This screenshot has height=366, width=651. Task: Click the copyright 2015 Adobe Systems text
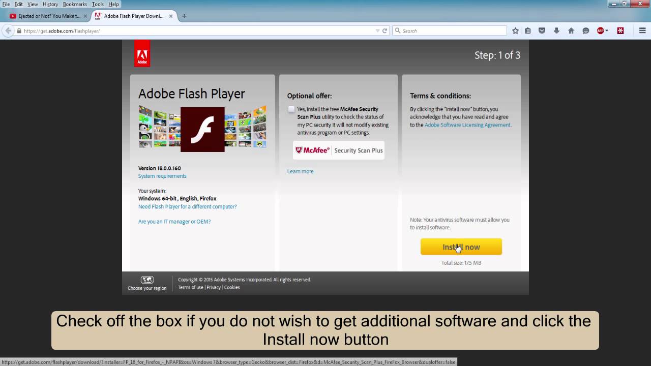pyautogui.click(x=244, y=280)
